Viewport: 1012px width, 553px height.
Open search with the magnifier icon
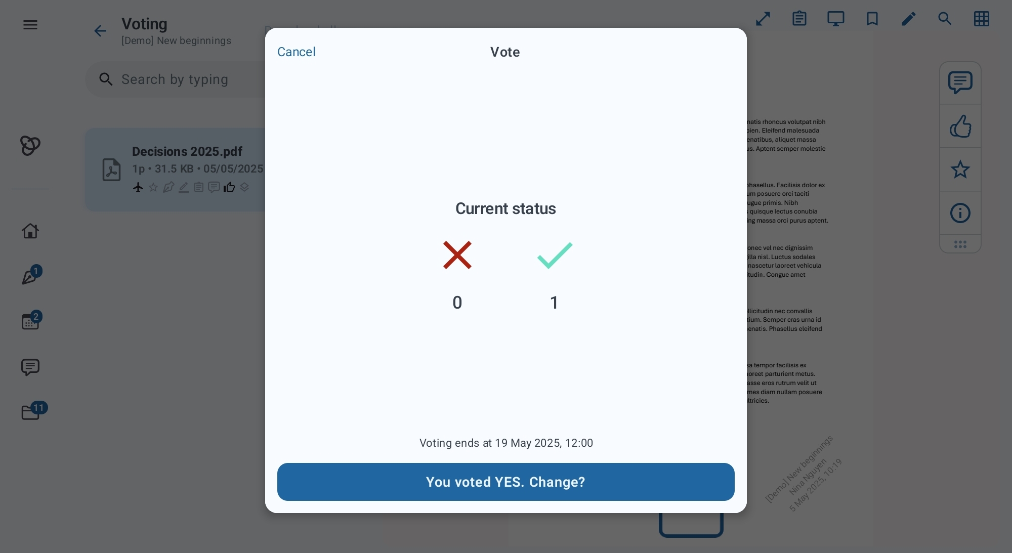tap(945, 19)
